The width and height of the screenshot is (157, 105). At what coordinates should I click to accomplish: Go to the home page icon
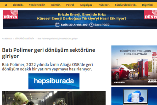6,5
